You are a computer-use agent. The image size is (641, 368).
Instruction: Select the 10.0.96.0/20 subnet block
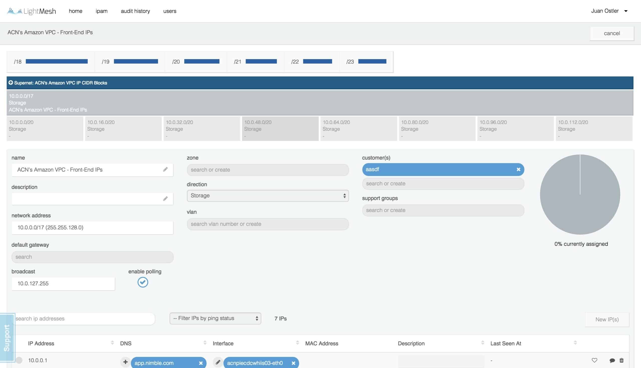point(516,129)
